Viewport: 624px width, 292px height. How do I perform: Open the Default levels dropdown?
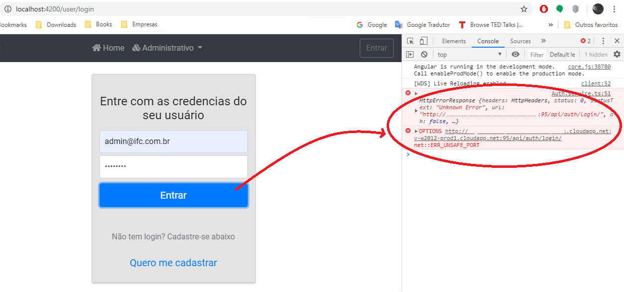pyautogui.click(x=562, y=55)
